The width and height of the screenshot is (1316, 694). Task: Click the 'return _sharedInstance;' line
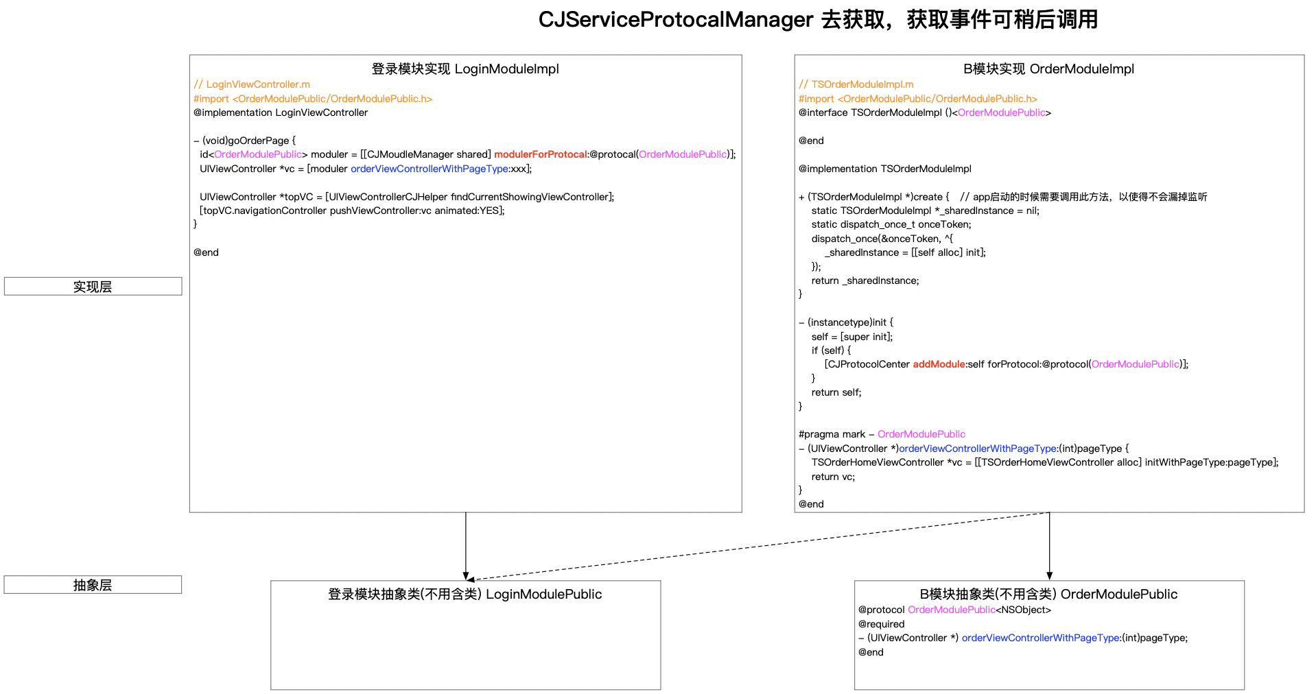click(865, 280)
